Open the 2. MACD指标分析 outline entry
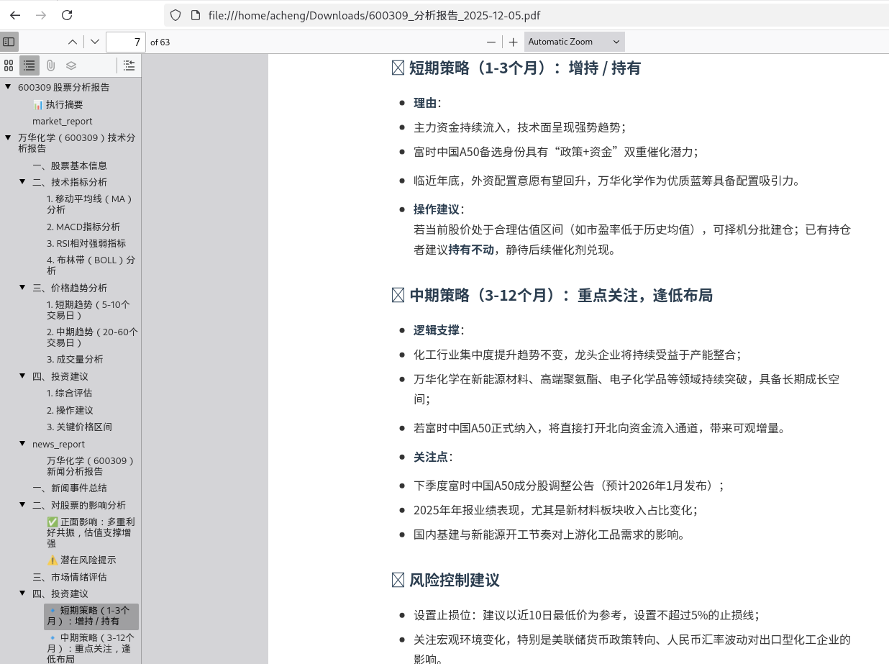 click(83, 227)
